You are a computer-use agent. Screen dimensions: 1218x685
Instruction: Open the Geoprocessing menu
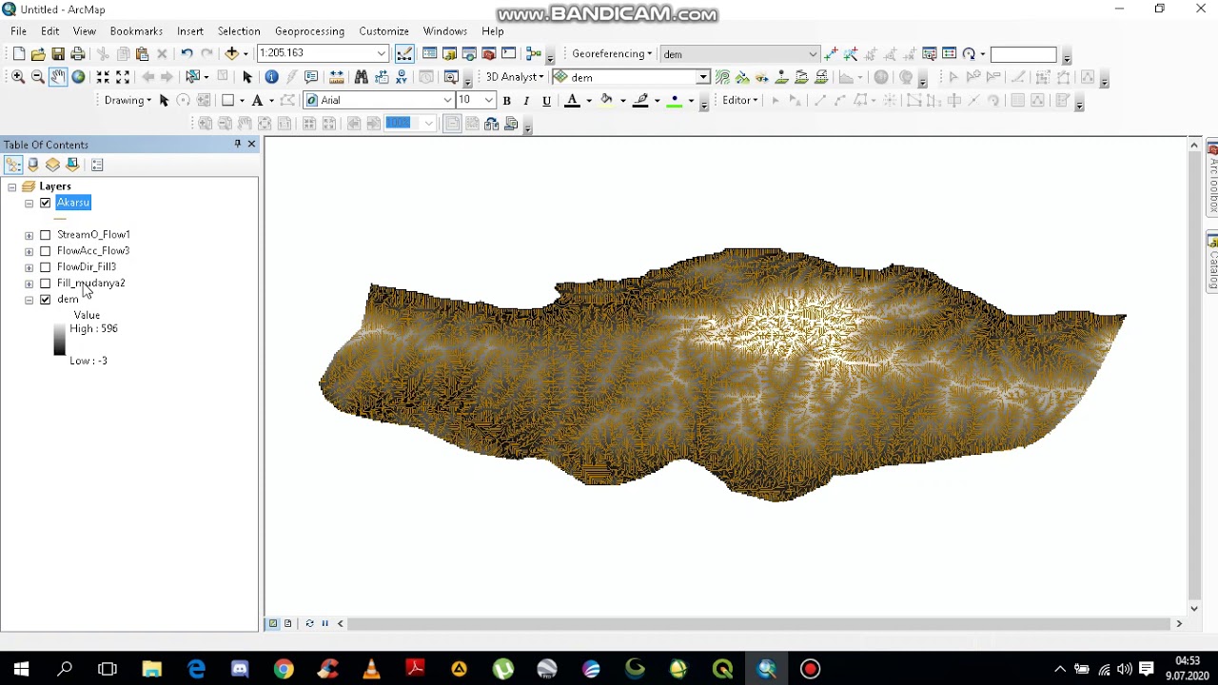(309, 31)
